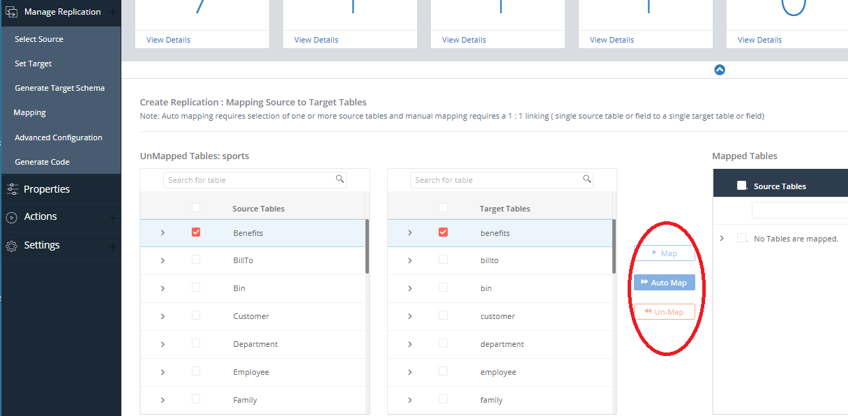Expand the employee target table row
This screenshot has width=848, height=416.
coord(409,372)
